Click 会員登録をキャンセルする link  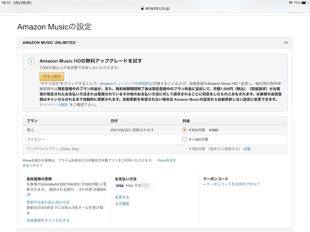48,220
